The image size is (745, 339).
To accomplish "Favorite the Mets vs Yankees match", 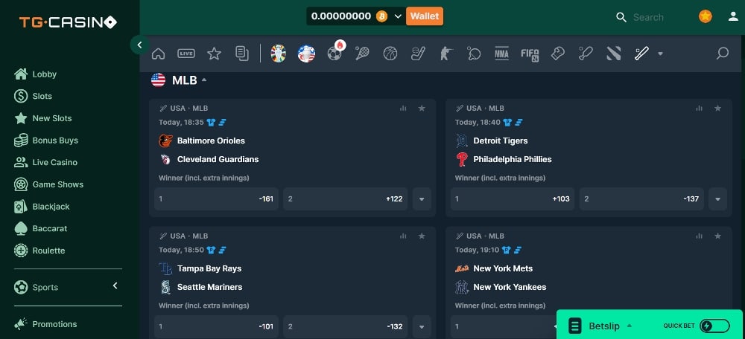I will (718, 236).
